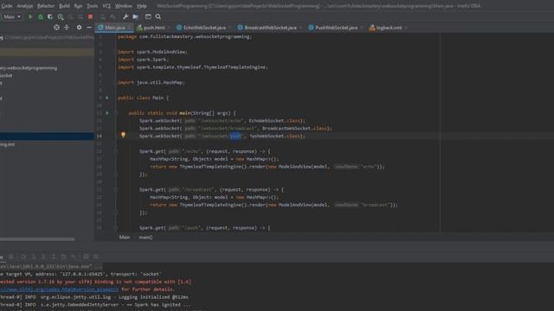The height and width of the screenshot is (311, 554).
Task: Collapse the main method fold marker
Action: pyautogui.click(x=115, y=113)
